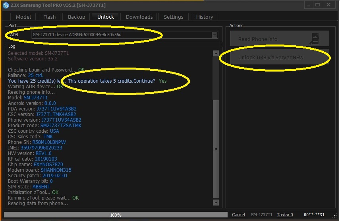Viewport: 340px width, 221px height.
Task: Go to the Downloads tab
Action: pyautogui.click(x=139, y=17)
